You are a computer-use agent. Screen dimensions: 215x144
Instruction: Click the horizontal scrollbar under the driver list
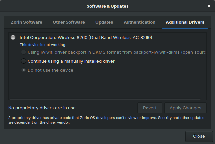(105, 98)
